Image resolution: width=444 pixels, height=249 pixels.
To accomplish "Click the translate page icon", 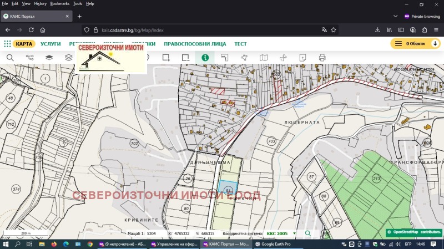I will [324, 30].
